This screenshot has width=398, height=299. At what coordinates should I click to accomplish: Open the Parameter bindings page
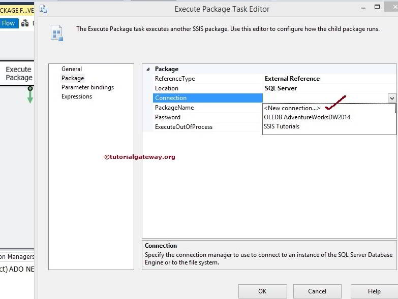[x=87, y=87]
